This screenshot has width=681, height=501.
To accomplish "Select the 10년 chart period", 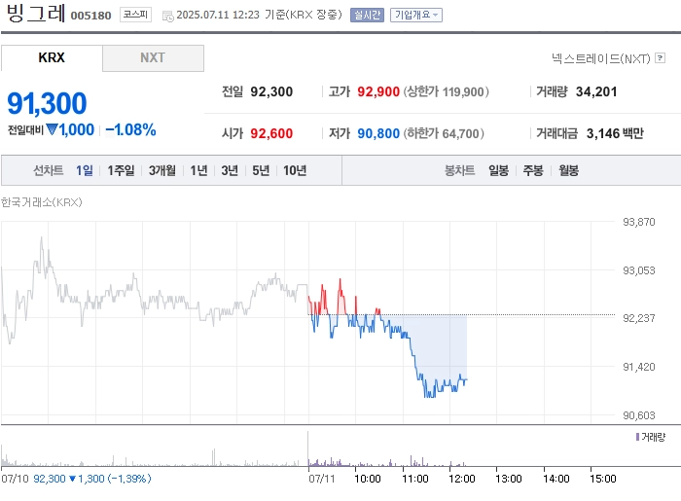I will [295, 170].
